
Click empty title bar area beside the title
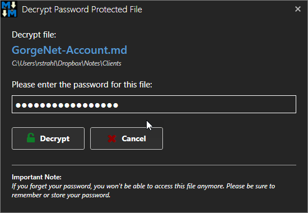[216, 9]
